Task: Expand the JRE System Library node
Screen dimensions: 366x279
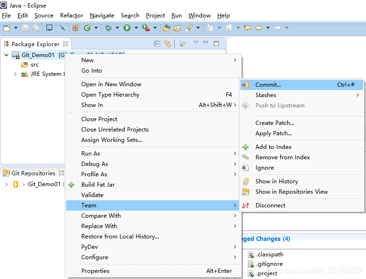Action: (16, 74)
